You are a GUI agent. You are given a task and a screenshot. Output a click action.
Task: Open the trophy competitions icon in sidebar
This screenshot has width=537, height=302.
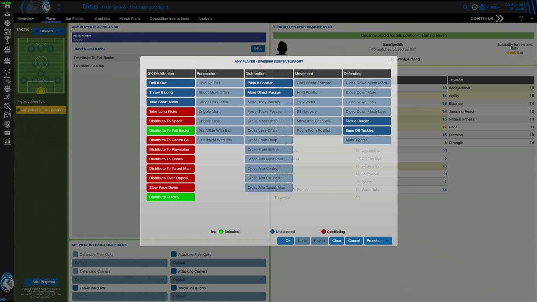pyautogui.click(x=7, y=40)
